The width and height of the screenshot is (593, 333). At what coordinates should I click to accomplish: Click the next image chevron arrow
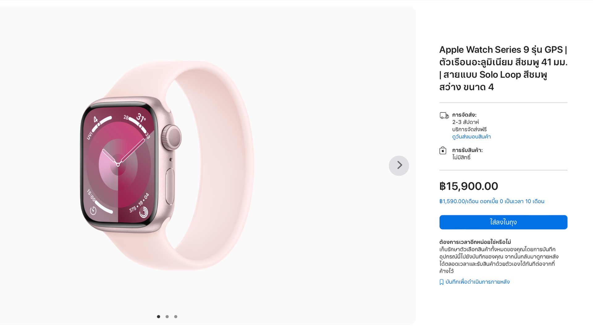(x=399, y=166)
